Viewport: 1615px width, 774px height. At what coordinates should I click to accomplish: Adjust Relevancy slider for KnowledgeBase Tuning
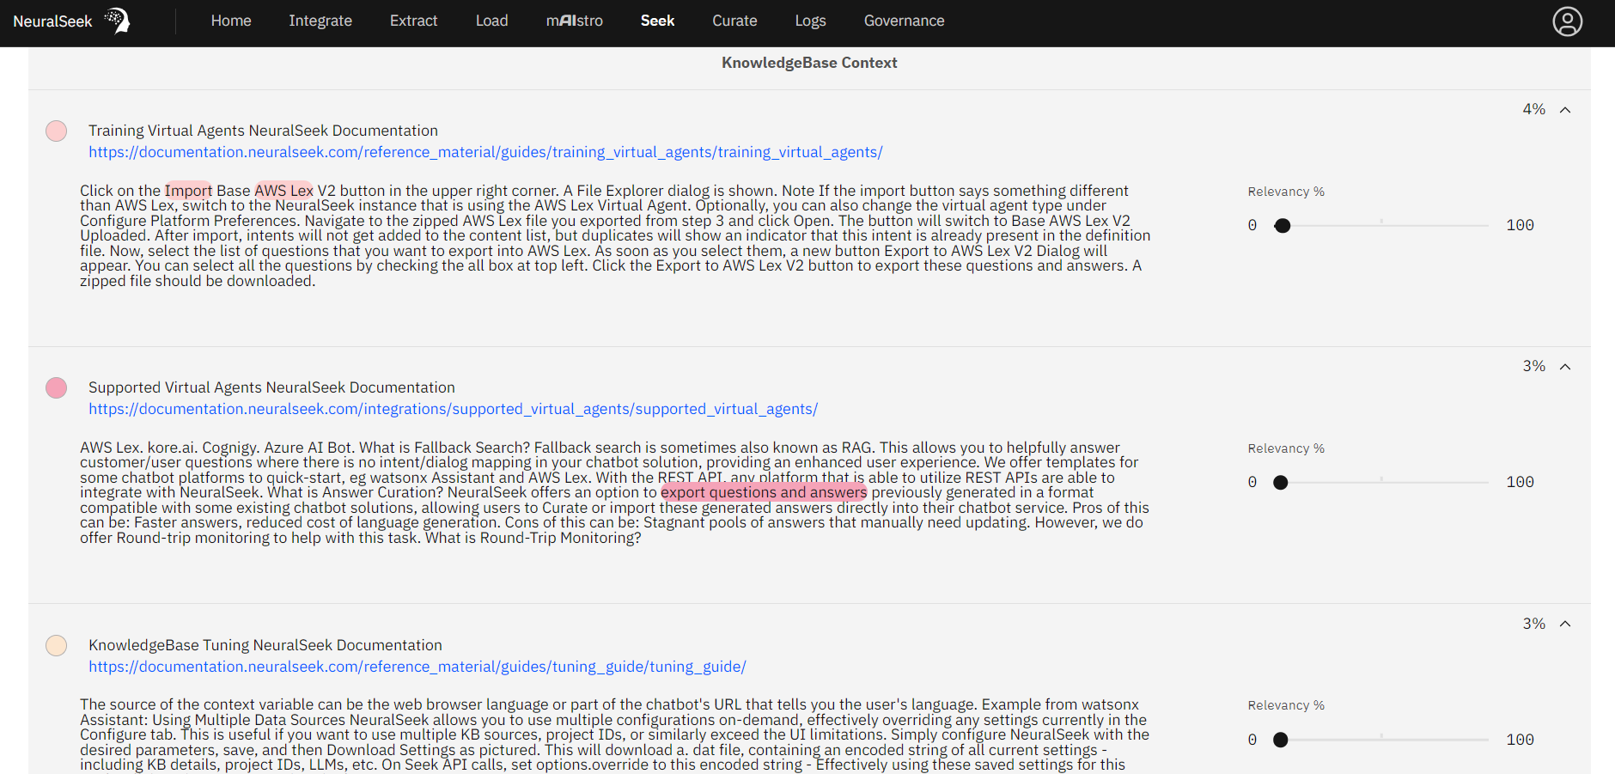(1281, 740)
